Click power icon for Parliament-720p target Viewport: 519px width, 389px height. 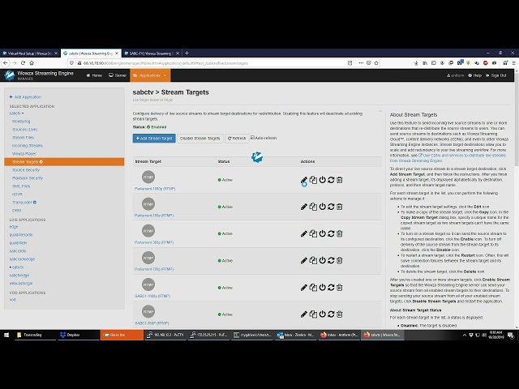click(322, 261)
